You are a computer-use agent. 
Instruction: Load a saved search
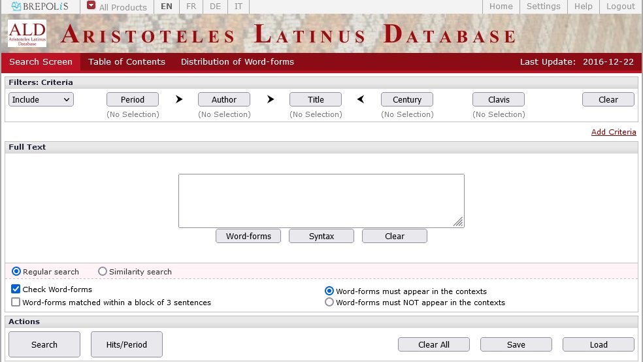point(599,344)
